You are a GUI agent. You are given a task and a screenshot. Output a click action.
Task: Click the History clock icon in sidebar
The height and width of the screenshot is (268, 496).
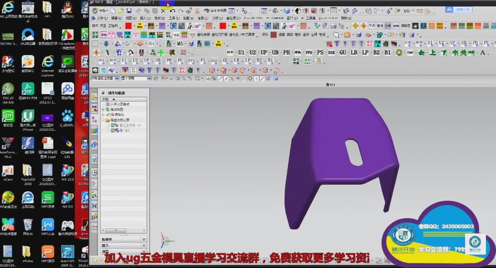point(94,173)
